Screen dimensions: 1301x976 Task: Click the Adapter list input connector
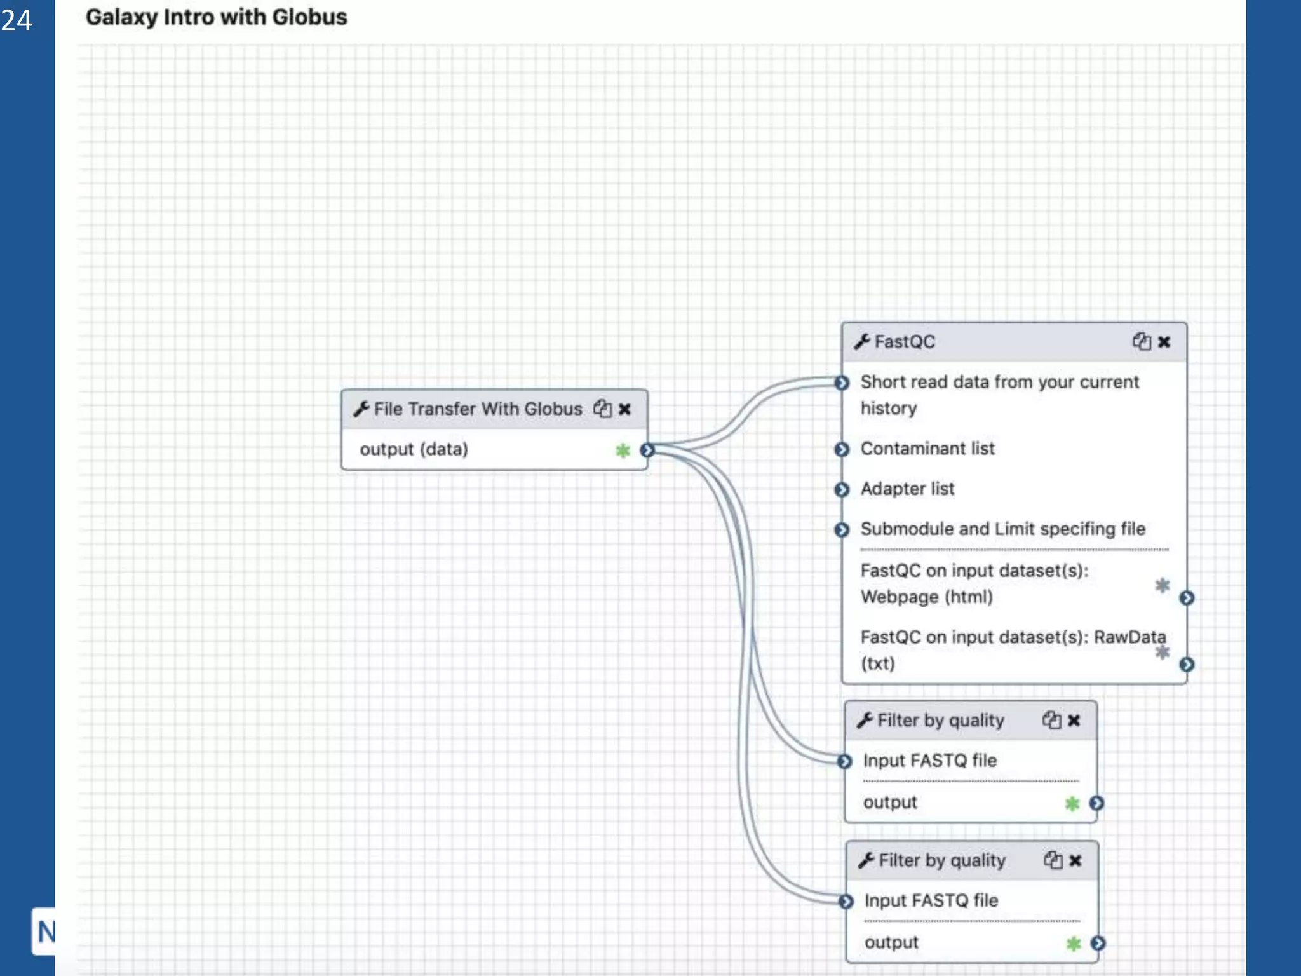[842, 489]
